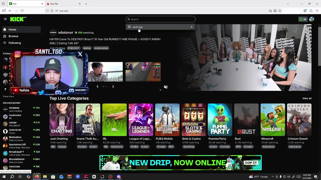
Task: Open Browse in the sidebar
Action: [x=21, y=36]
